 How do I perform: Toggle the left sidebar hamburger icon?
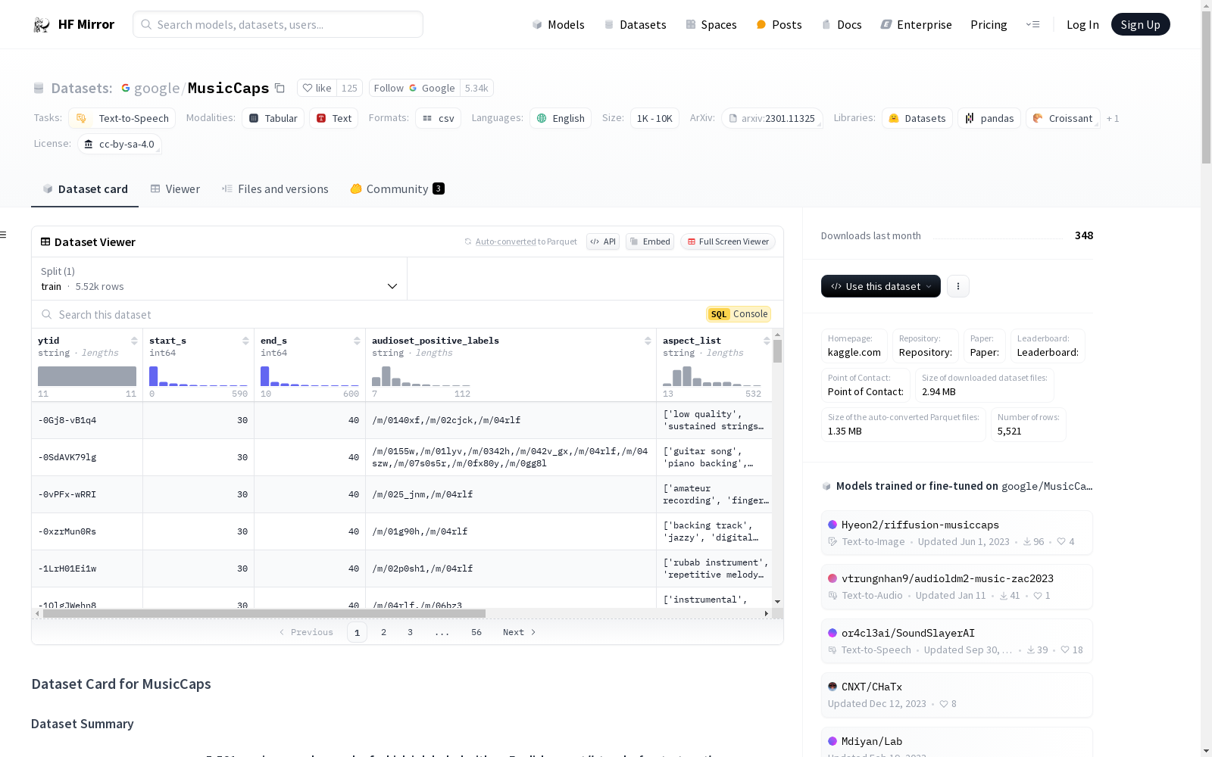(x=4, y=235)
